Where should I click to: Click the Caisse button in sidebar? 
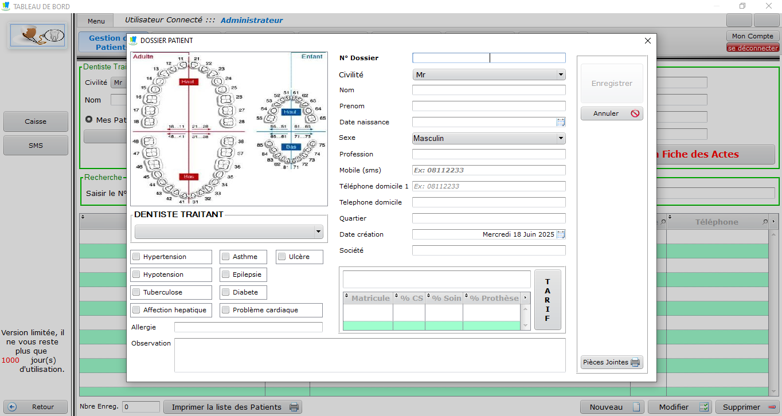tap(36, 121)
